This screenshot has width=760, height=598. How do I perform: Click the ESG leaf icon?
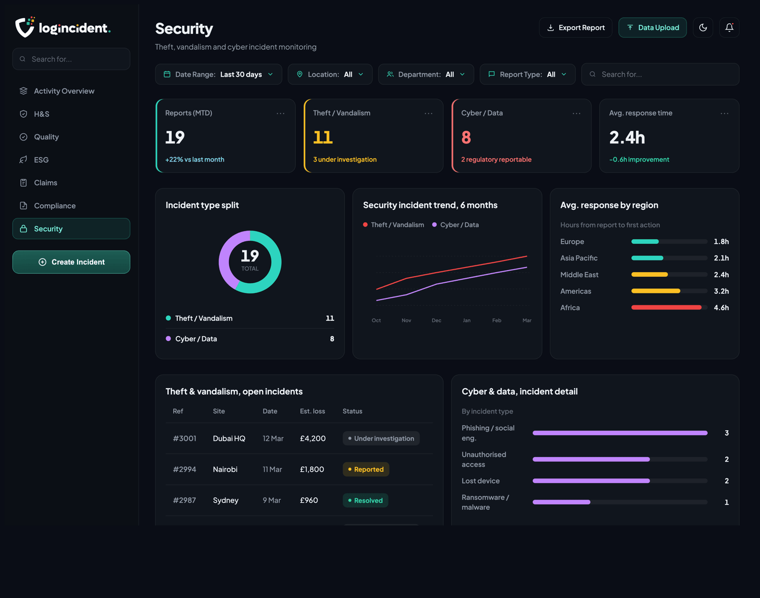point(23,160)
